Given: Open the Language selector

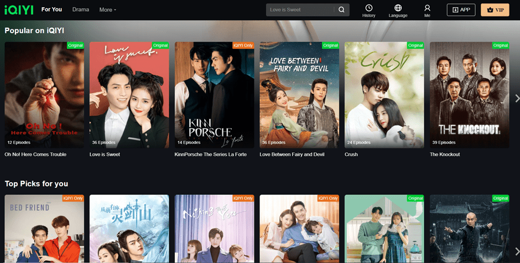Looking at the screenshot, I should [x=398, y=11].
